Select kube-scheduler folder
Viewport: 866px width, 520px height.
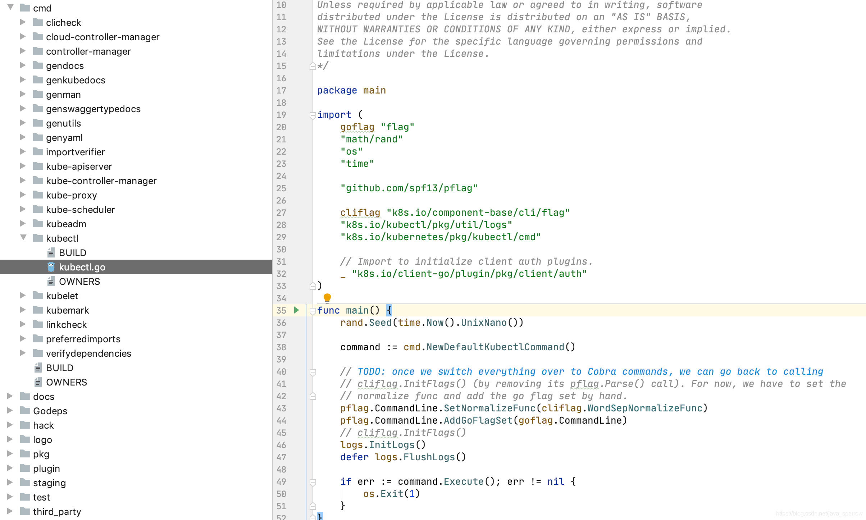(80, 210)
